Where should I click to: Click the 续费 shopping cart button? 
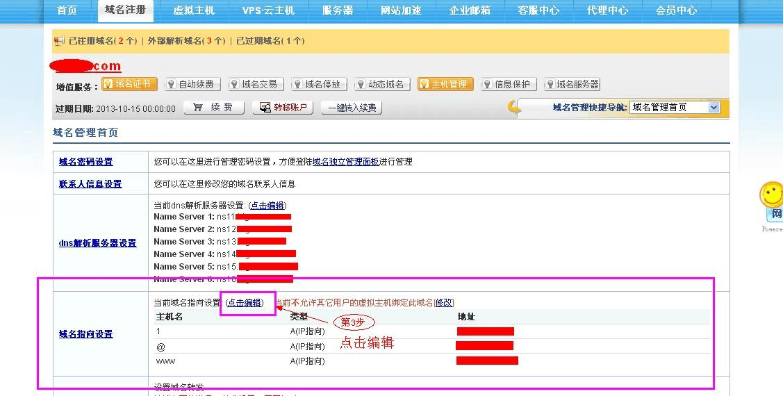(x=214, y=108)
